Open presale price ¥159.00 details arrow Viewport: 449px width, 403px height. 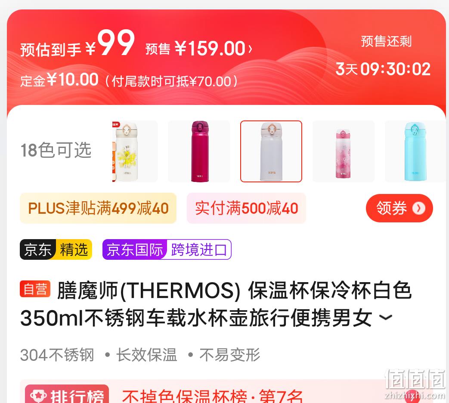(250, 49)
